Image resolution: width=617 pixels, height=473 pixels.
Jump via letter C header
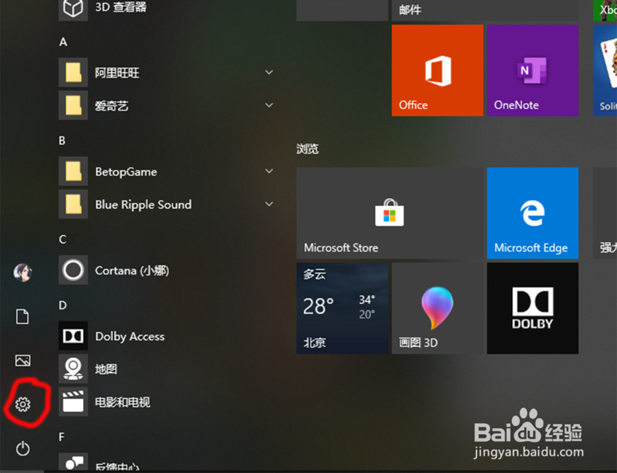tap(62, 239)
